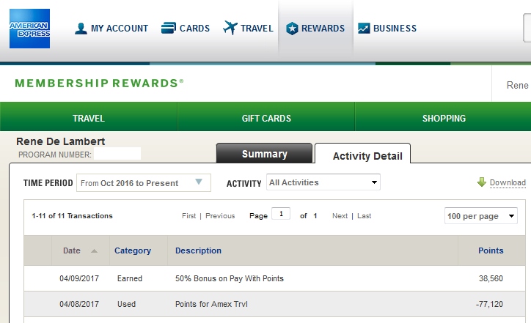531x323 pixels.
Task: Click the Membership Rewards heading link
Action: point(99,83)
